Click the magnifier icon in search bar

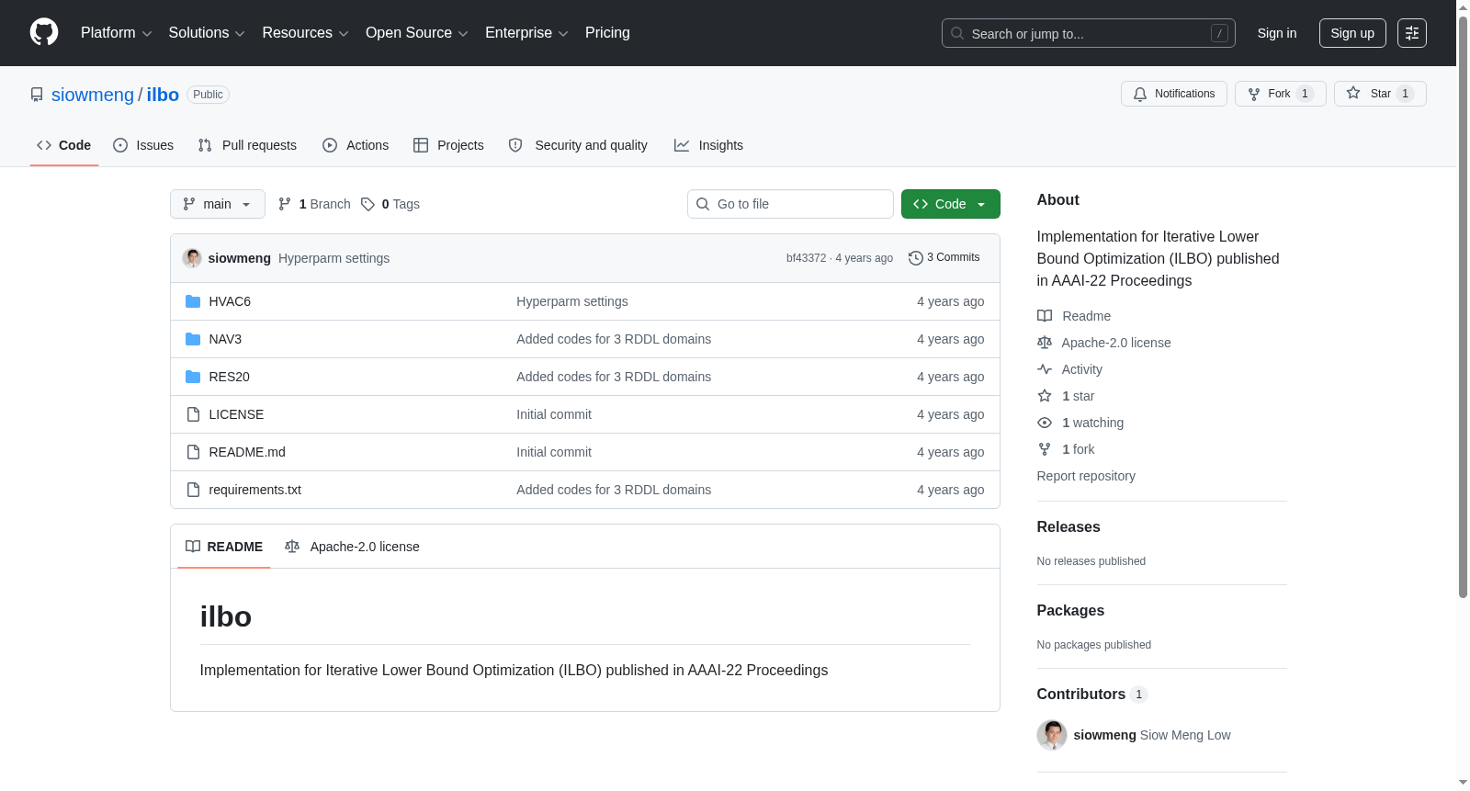coord(957,33)
